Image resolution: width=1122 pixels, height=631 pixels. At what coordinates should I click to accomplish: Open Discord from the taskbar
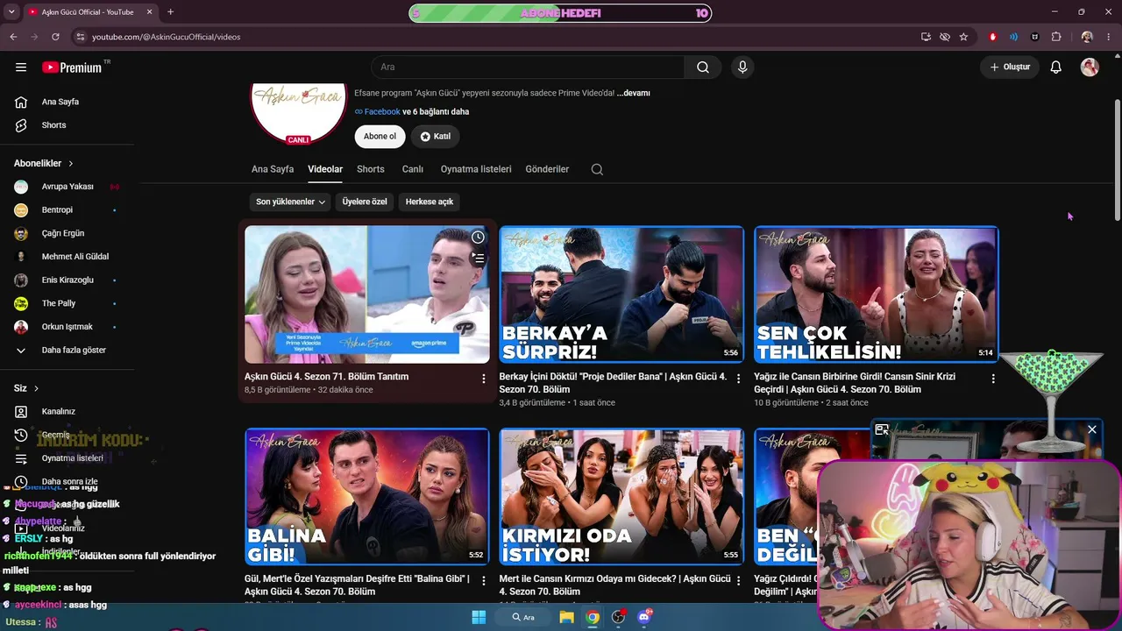coord(645,617)
